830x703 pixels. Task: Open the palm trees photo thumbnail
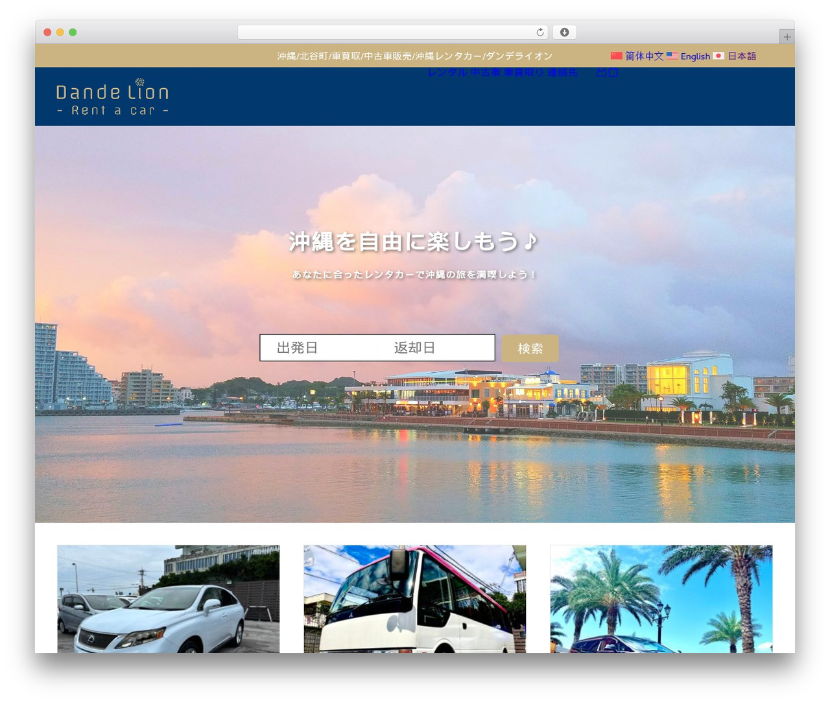pos(661,599)
